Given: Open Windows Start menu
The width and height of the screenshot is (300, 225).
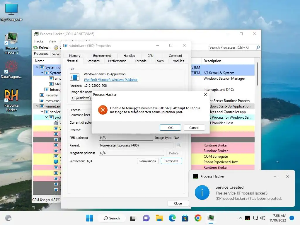Looking at the screenshot, I should coord(89,218).
